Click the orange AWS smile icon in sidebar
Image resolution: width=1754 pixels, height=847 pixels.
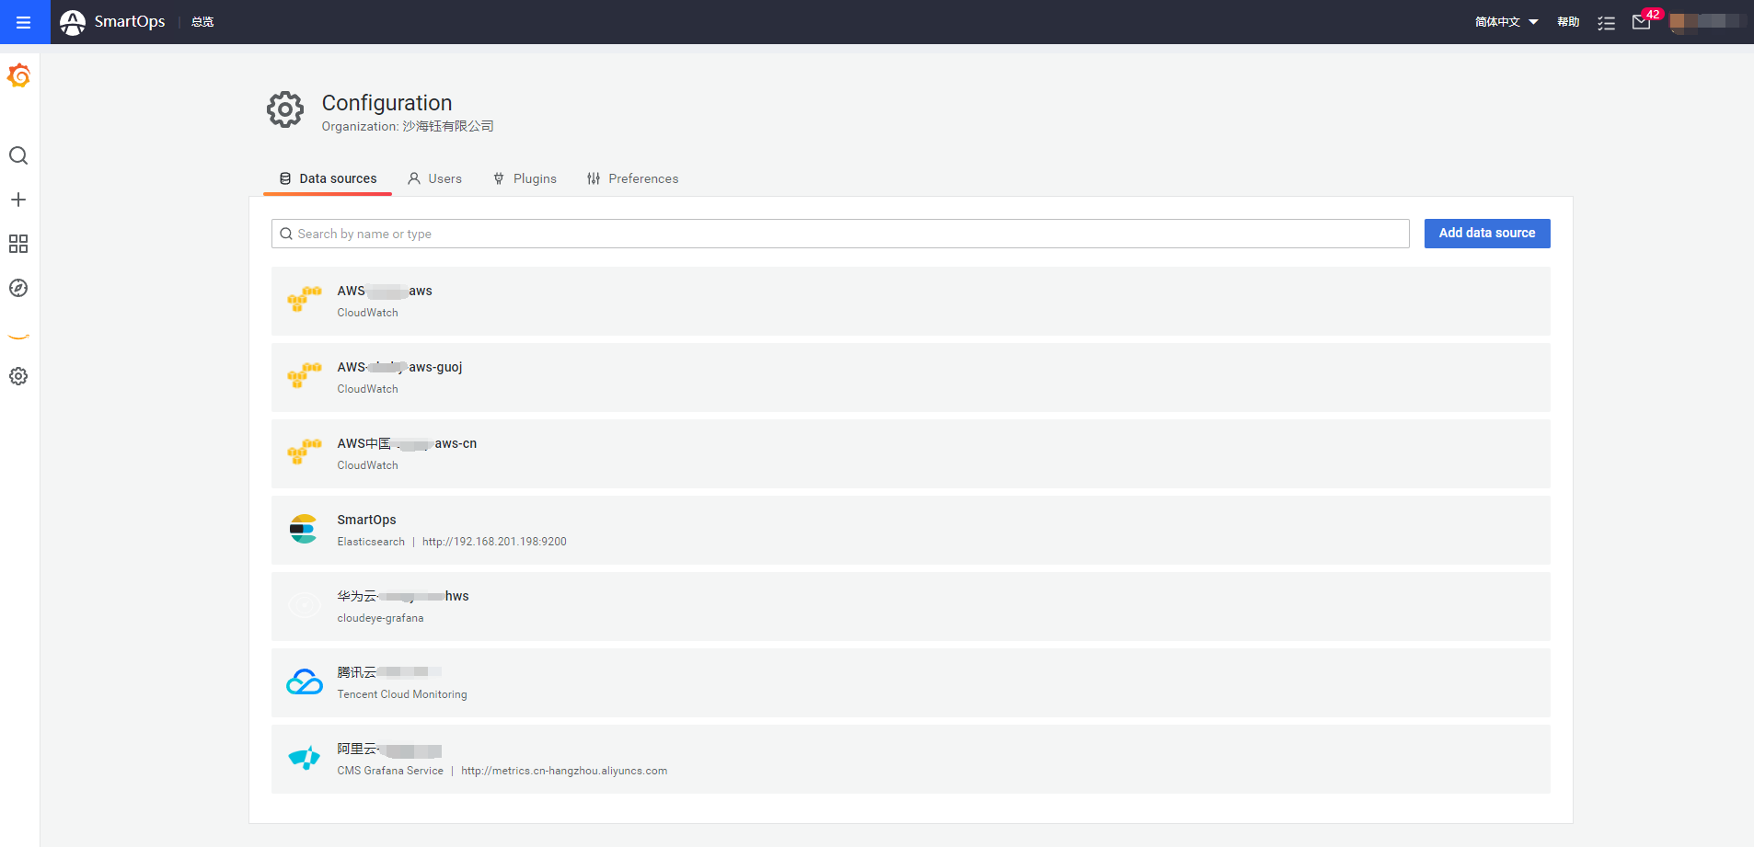pos(18,337)
